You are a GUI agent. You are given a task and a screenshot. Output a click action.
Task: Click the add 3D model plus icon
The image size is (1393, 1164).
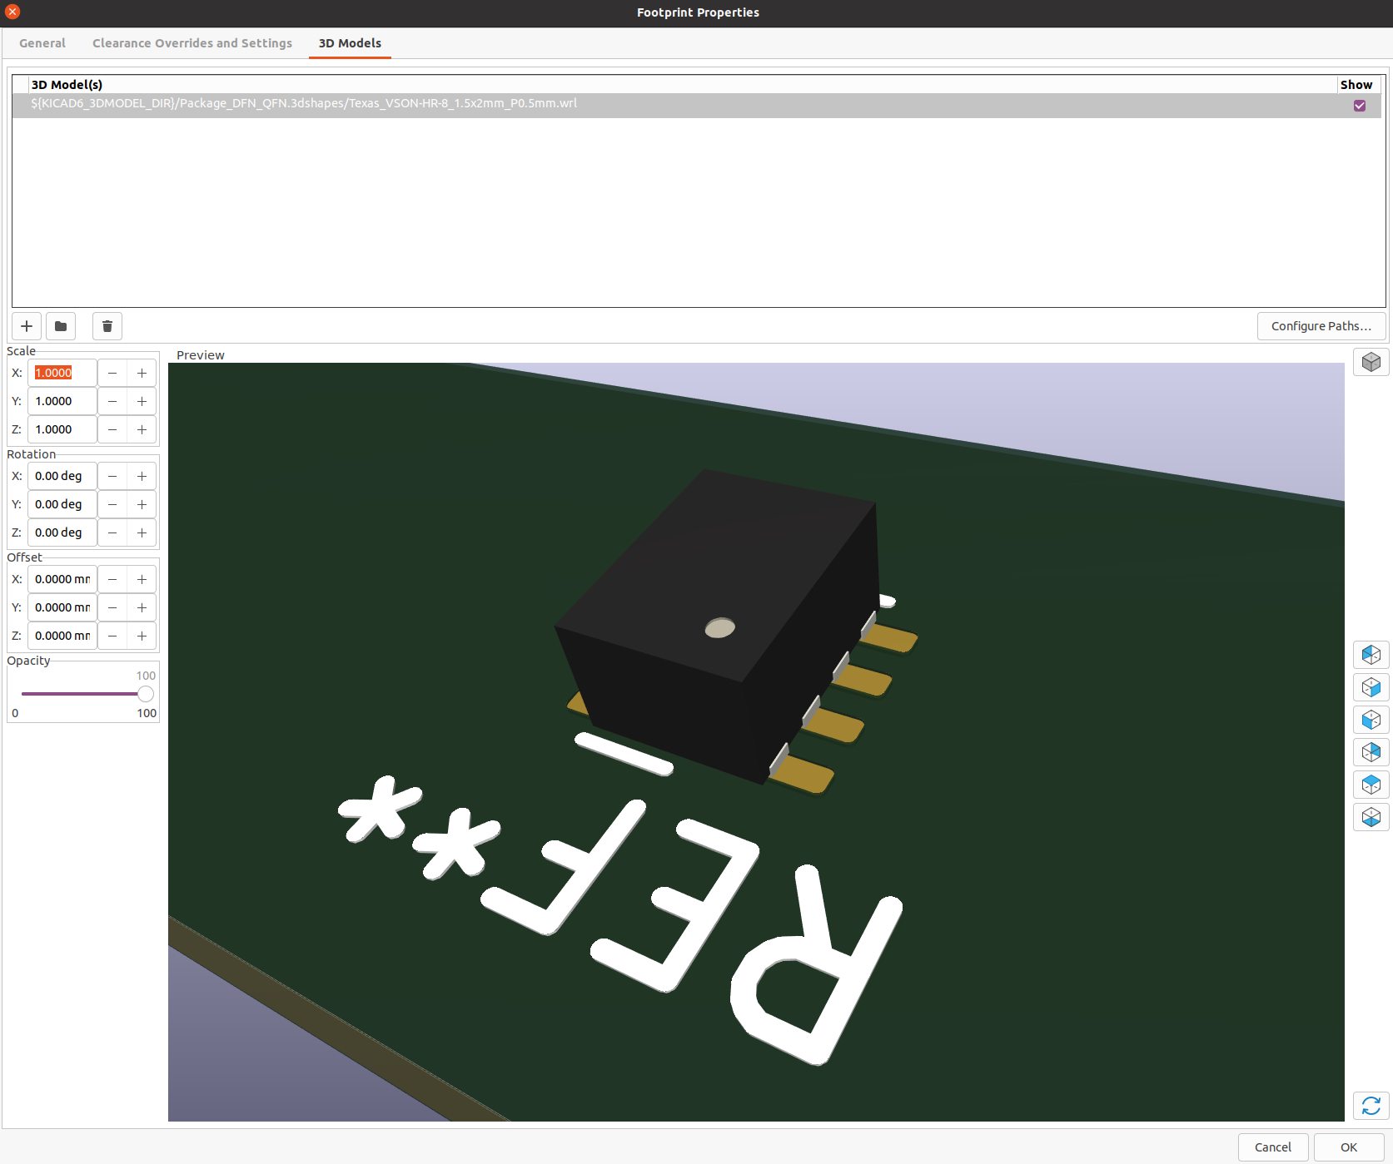point(27,326)
